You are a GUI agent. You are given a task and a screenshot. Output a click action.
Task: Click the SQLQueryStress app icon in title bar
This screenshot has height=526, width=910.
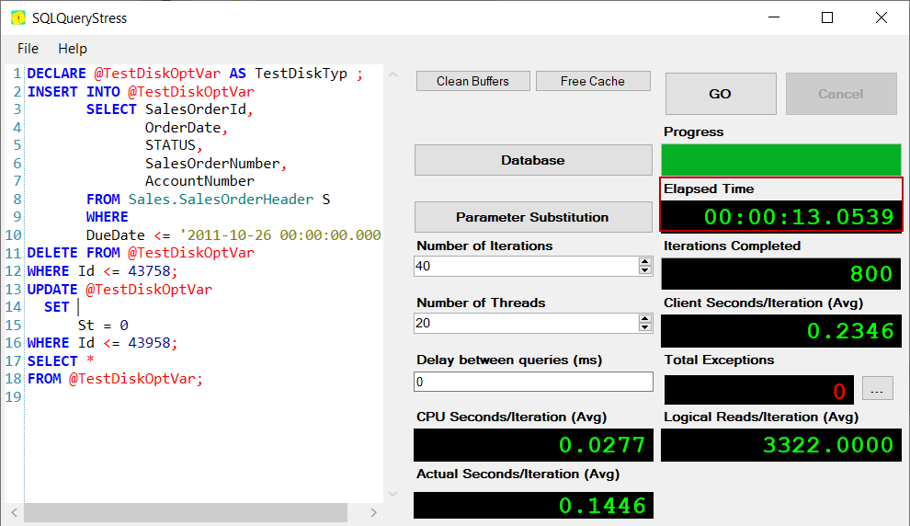[x=18, y=18]
